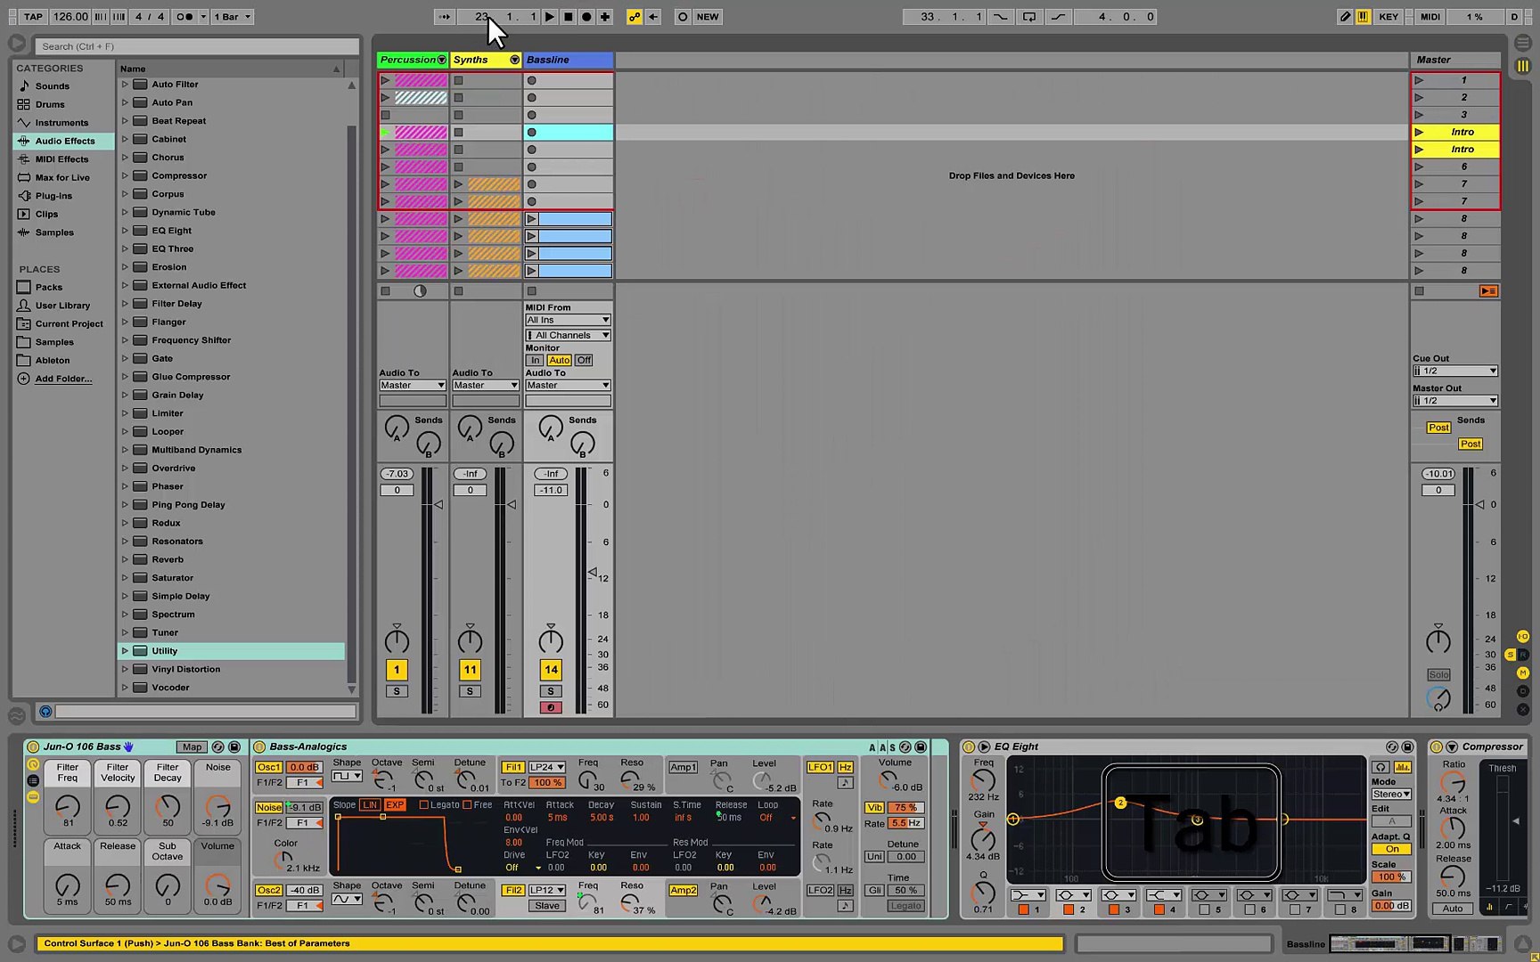Open Add Folder link in Places
The image size is (1540, 962).
(63, 379)
